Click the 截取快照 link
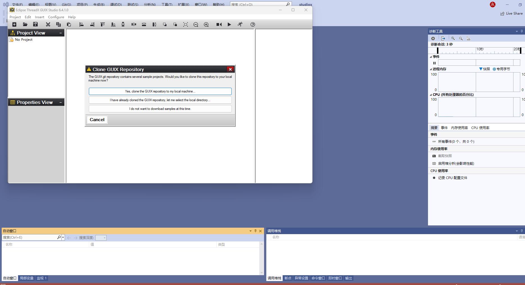The width and height of the screenshot is (525, 285). click(x=445, y=156)
